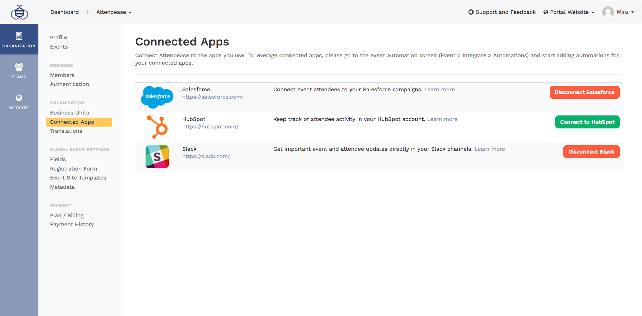Click the Connected Apps heading

pyautogui.click(x=182, y=42)
